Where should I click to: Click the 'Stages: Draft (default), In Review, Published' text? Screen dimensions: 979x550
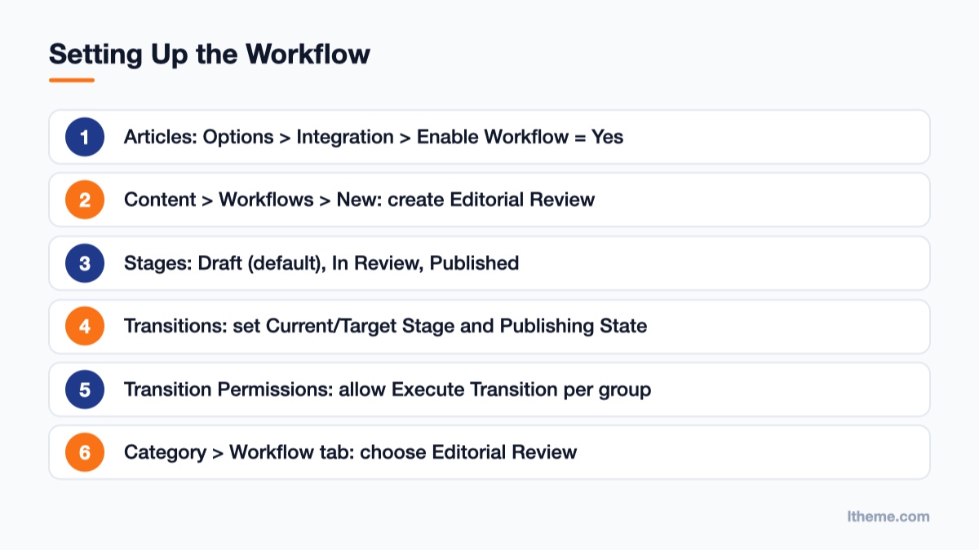[321, 263]
